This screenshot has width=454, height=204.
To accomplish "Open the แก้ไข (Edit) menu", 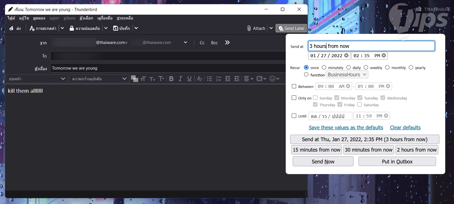I will pyautogui.click(x=24, y=18).
